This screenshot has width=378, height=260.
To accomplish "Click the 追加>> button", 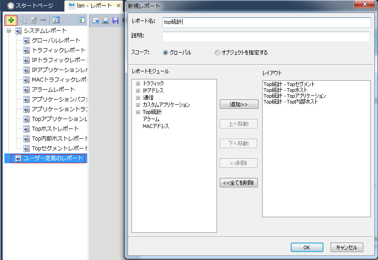I will click(239, 104).
